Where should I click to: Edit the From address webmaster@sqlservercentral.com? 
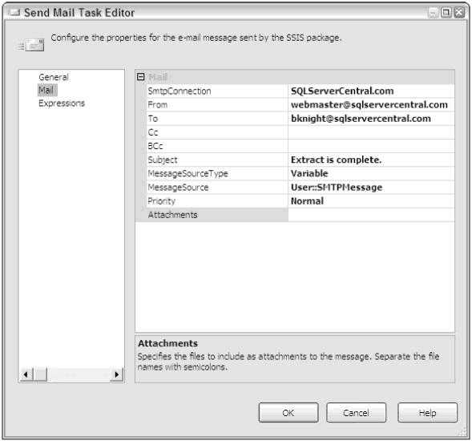(371, 105)
